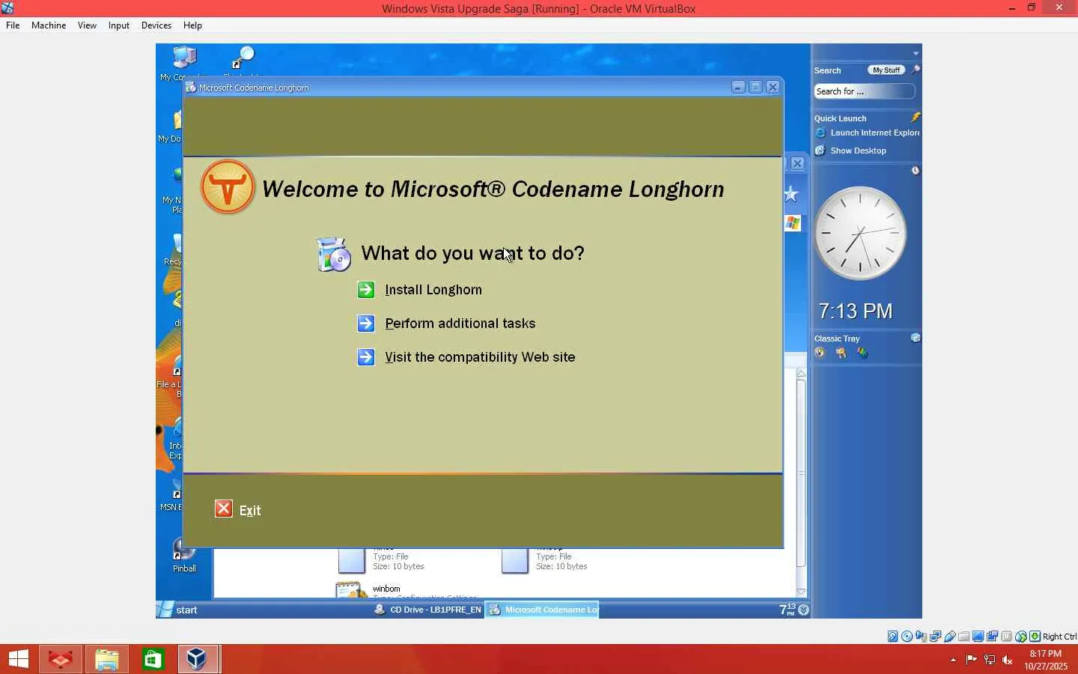The height and width of the screenshot is (674, 1078).
Task: Click the VirtualBox USB status icon
Action: pyautogui.click(x=950, y=637)
